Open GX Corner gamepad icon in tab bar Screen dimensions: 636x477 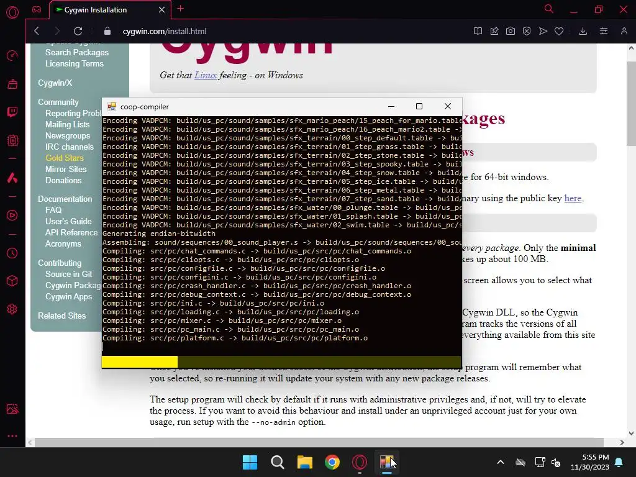click(37, 9)
